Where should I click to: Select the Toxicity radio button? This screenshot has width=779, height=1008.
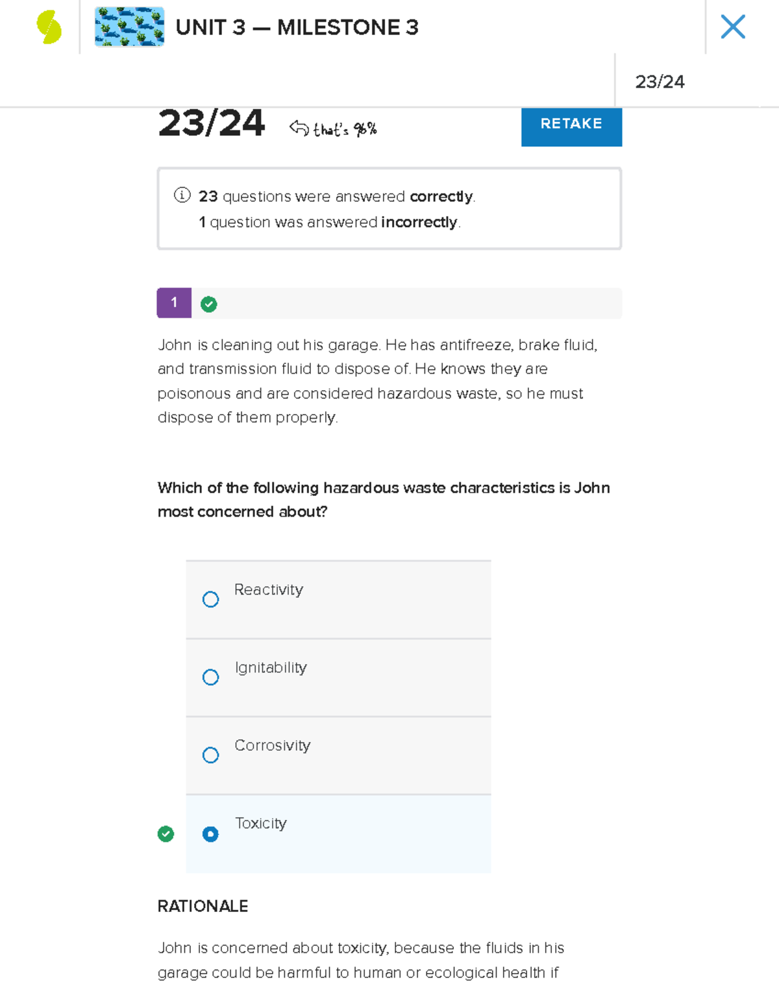click(210, 834)
